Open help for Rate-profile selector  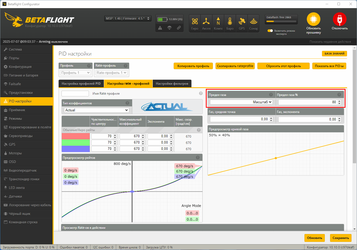coord(126,66)
